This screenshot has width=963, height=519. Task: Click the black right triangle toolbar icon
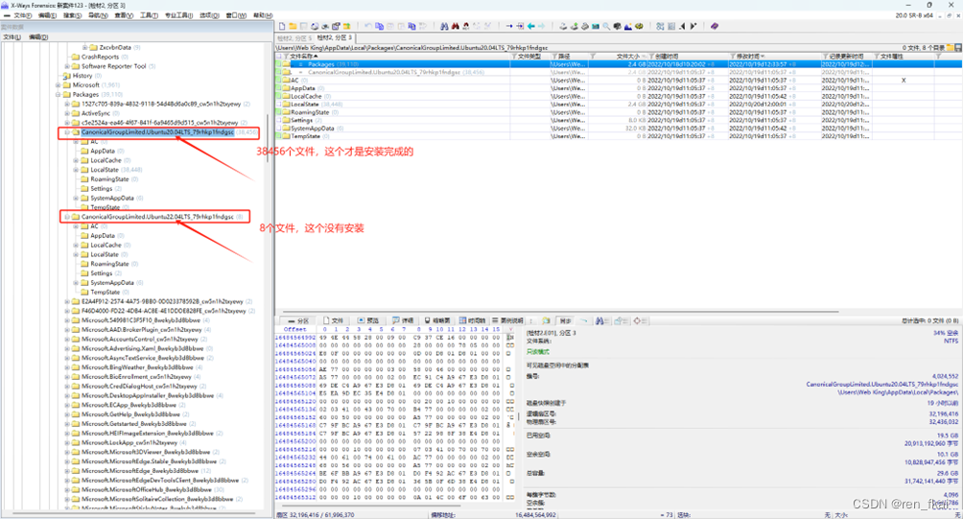[x=693, y=27]
